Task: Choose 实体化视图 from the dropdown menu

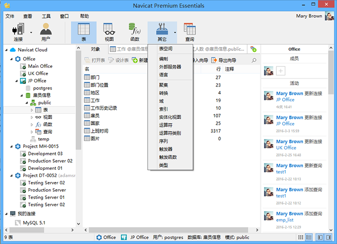Action: tap(170, 117)
